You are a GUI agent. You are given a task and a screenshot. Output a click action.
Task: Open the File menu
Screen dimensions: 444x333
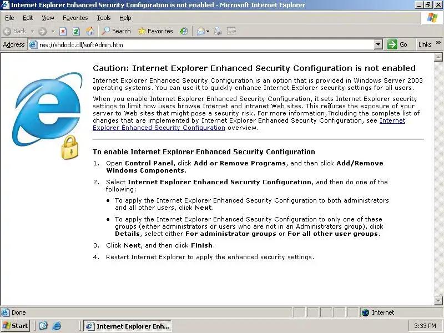[9, 18]
